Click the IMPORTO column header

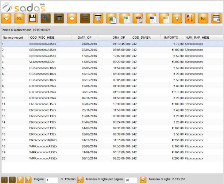coord(171,37)
